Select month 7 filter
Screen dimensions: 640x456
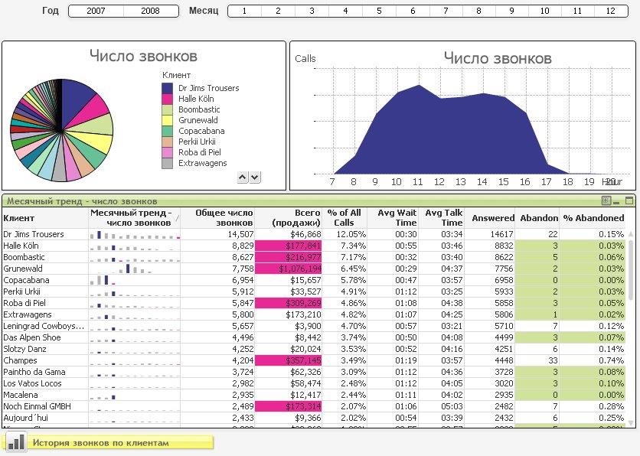[x=446, y=11]
